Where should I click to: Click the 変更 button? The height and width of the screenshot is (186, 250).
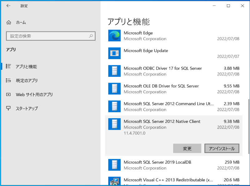tap(187, 148)
